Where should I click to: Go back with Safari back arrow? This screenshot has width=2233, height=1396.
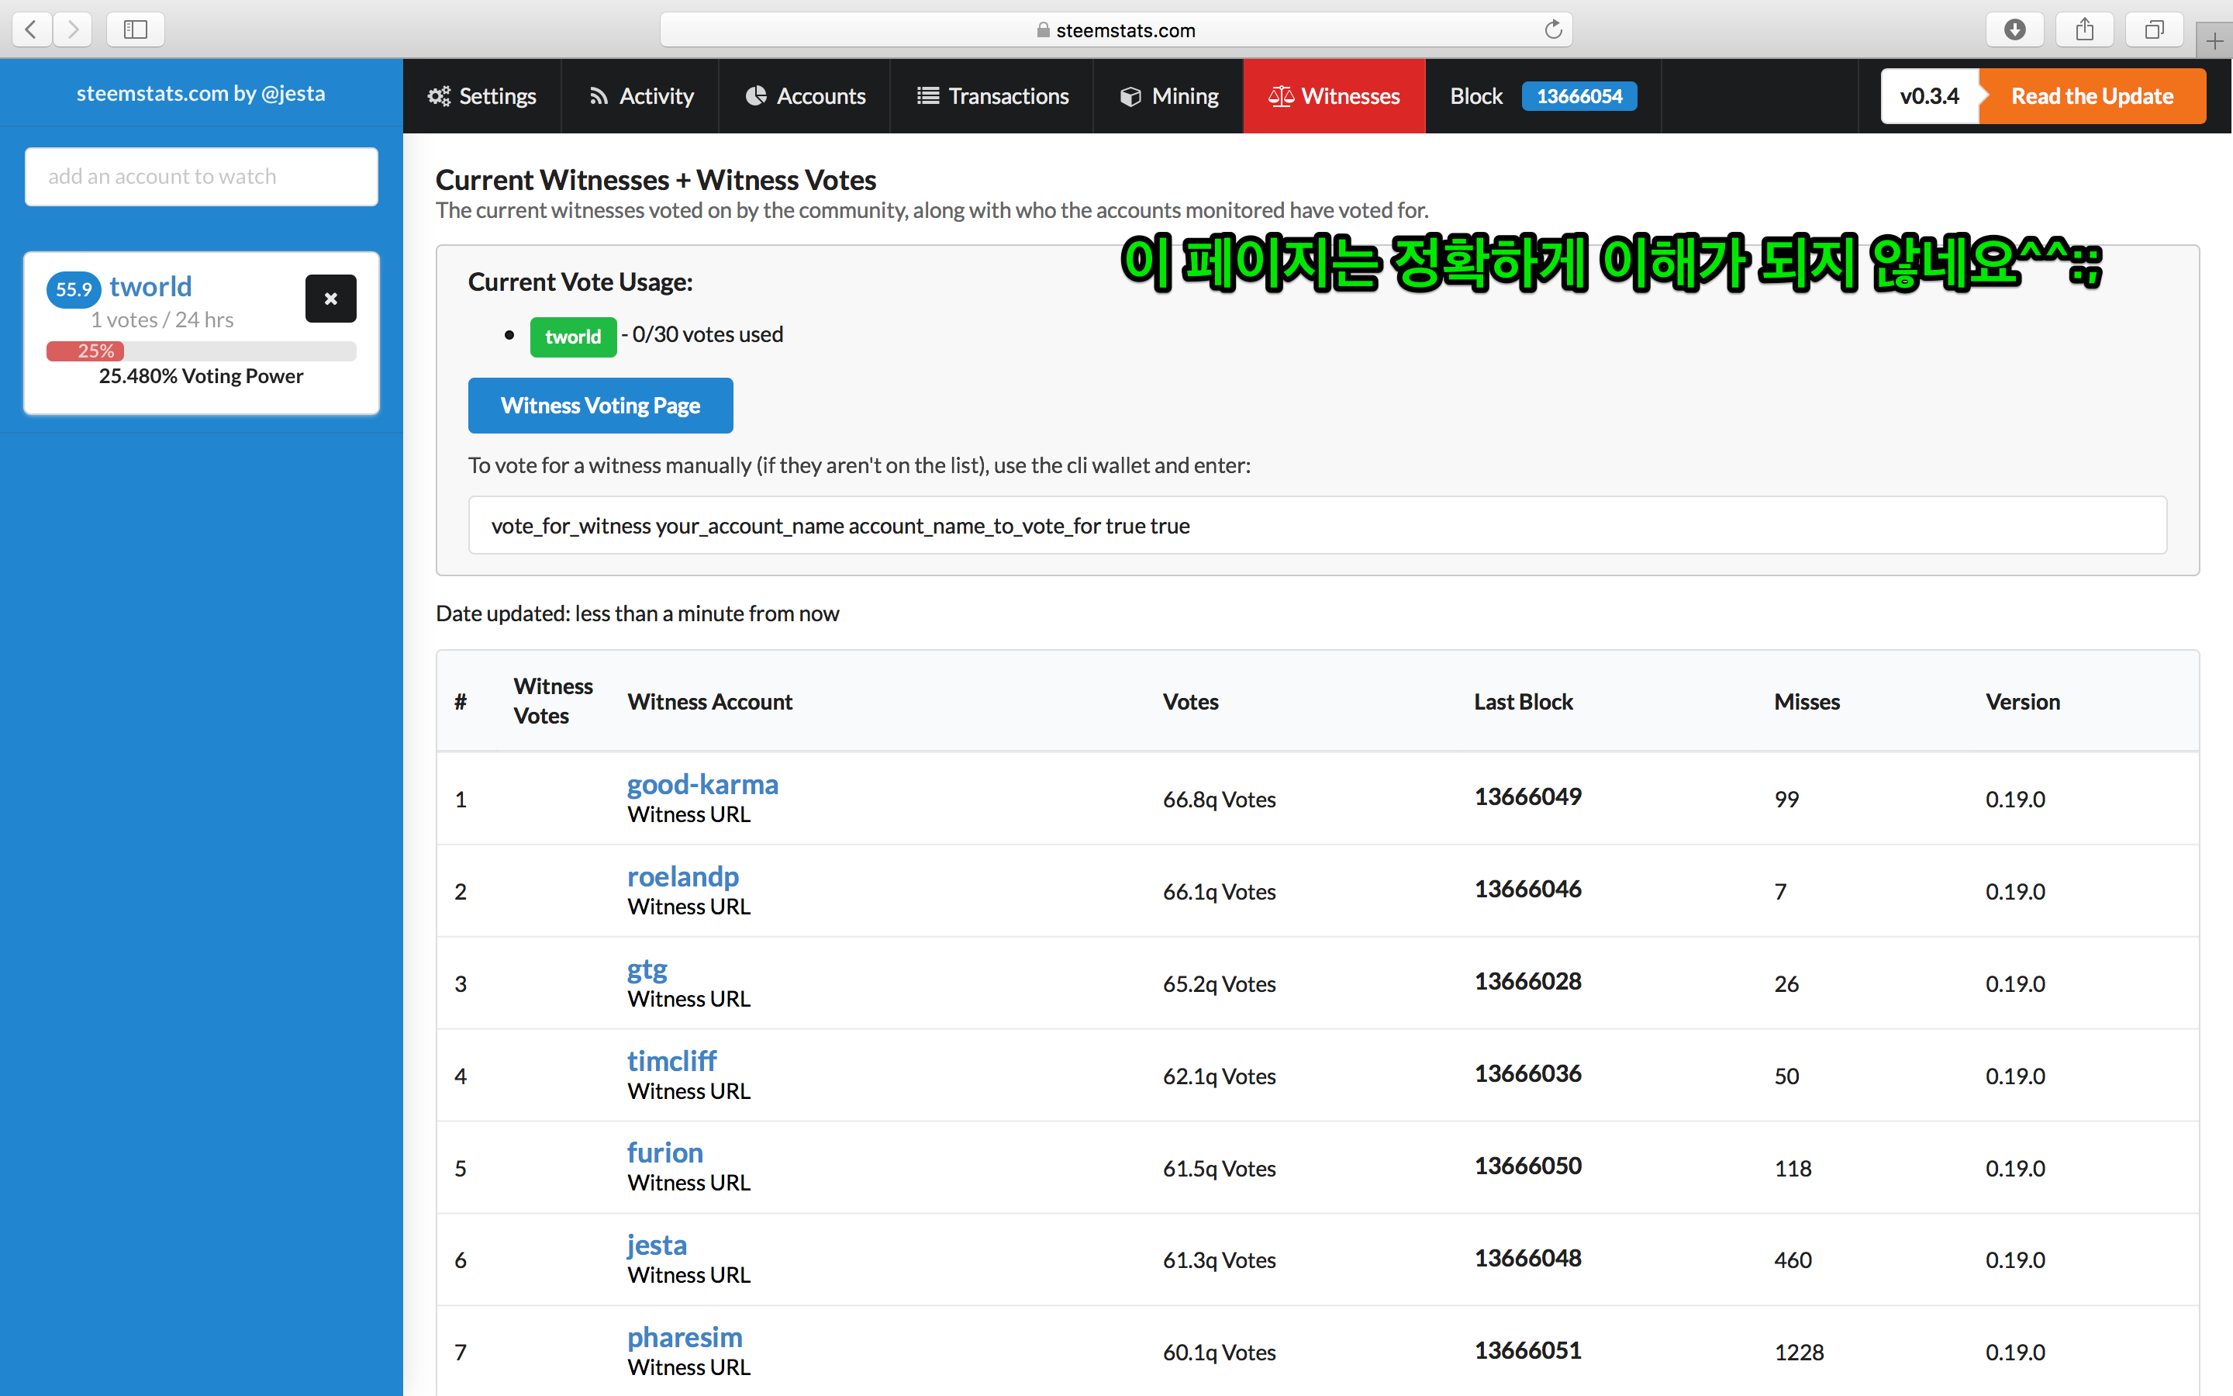click(31, 29)
